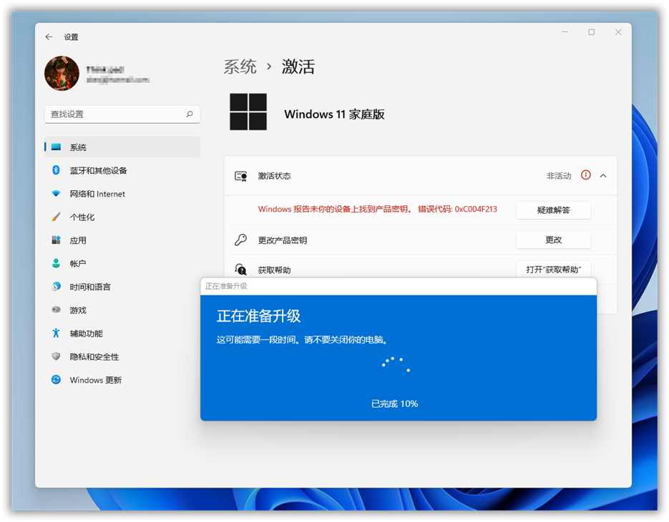Image resolution: width=669 pixels, height=522 pixels.
Task: Click the 设置 window title
Action: coord(72,37)
